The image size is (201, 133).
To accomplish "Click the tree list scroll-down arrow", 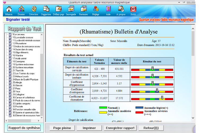I will pyautogui.click(x=42, y=118).
